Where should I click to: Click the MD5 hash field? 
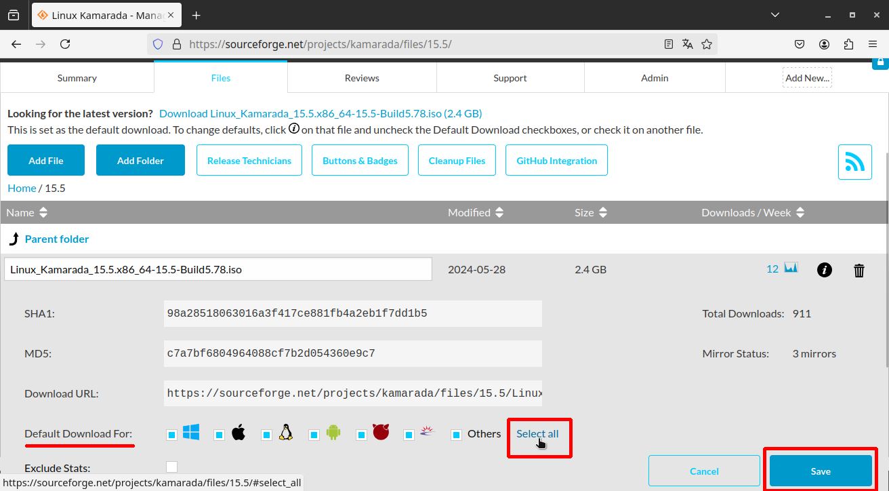coord(353,353)
